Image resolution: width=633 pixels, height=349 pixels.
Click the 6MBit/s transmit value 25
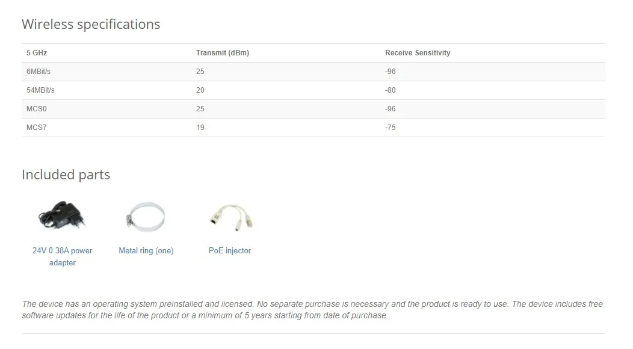[200, 72]
